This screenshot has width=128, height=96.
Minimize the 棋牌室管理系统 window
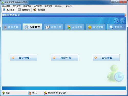[113, 2]
